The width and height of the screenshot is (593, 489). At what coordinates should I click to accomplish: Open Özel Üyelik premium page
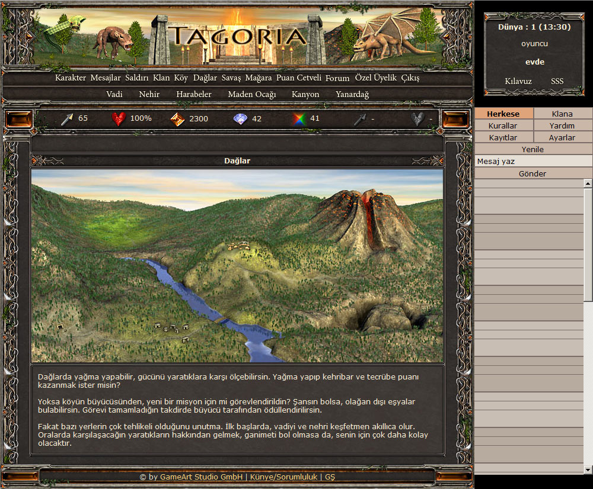click(375, 78)
